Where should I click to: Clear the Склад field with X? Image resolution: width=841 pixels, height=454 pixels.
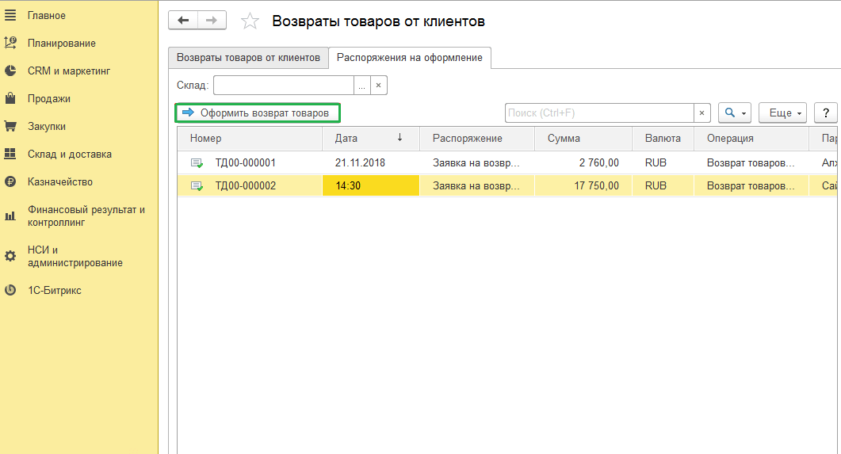pyautogui.click(x=379, y=86)
